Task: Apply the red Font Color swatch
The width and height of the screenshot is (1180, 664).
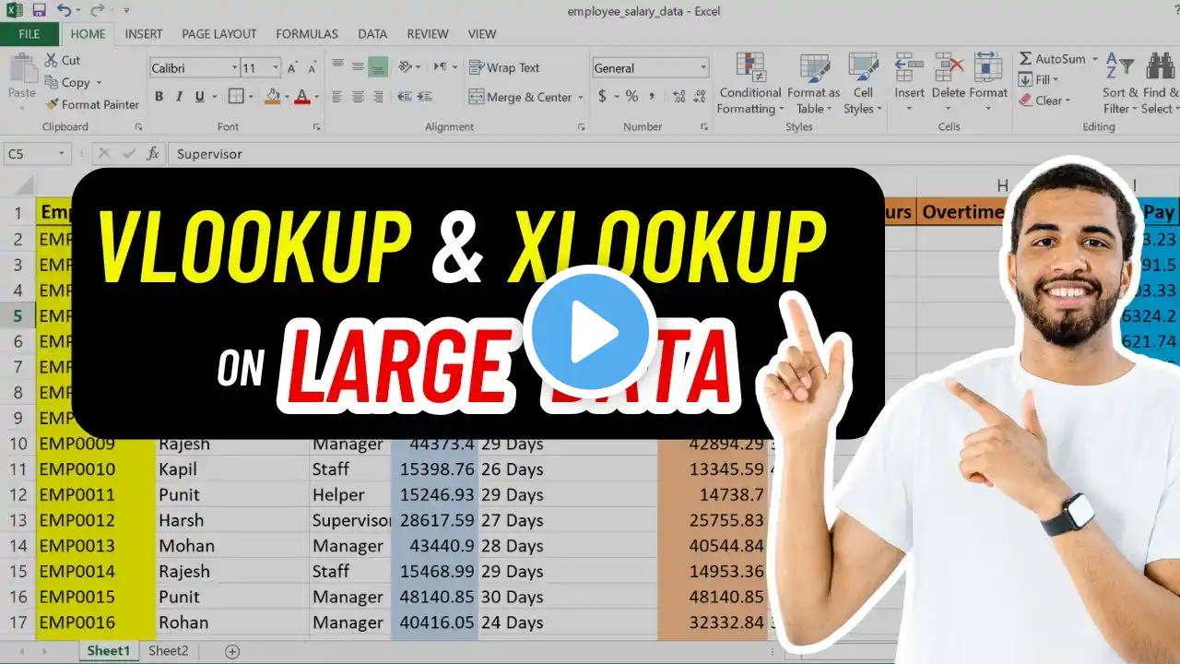Action: pyautogui.click(x=301, y=96)
